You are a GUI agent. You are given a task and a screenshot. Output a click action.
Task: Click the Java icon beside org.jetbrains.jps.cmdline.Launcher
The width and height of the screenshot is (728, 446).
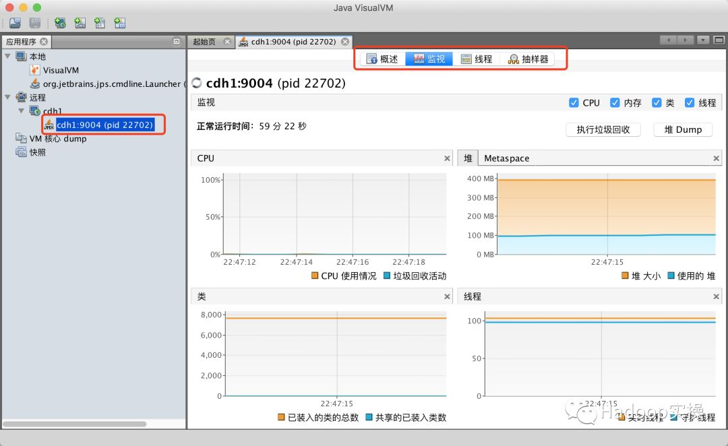coord(35,84)
